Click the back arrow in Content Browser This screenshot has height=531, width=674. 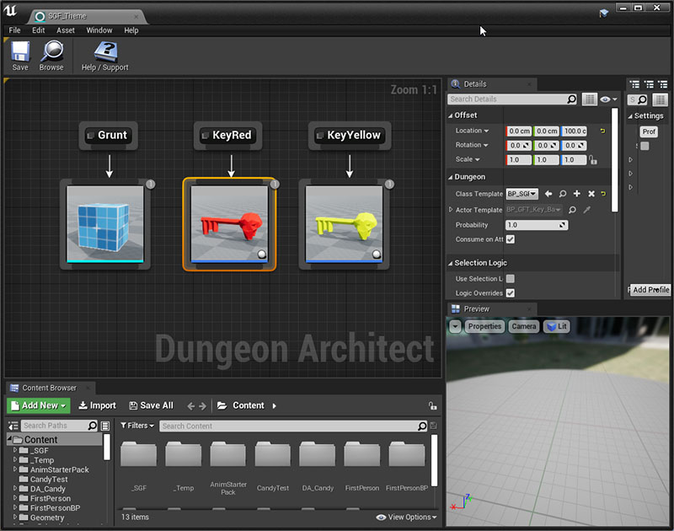191,406
